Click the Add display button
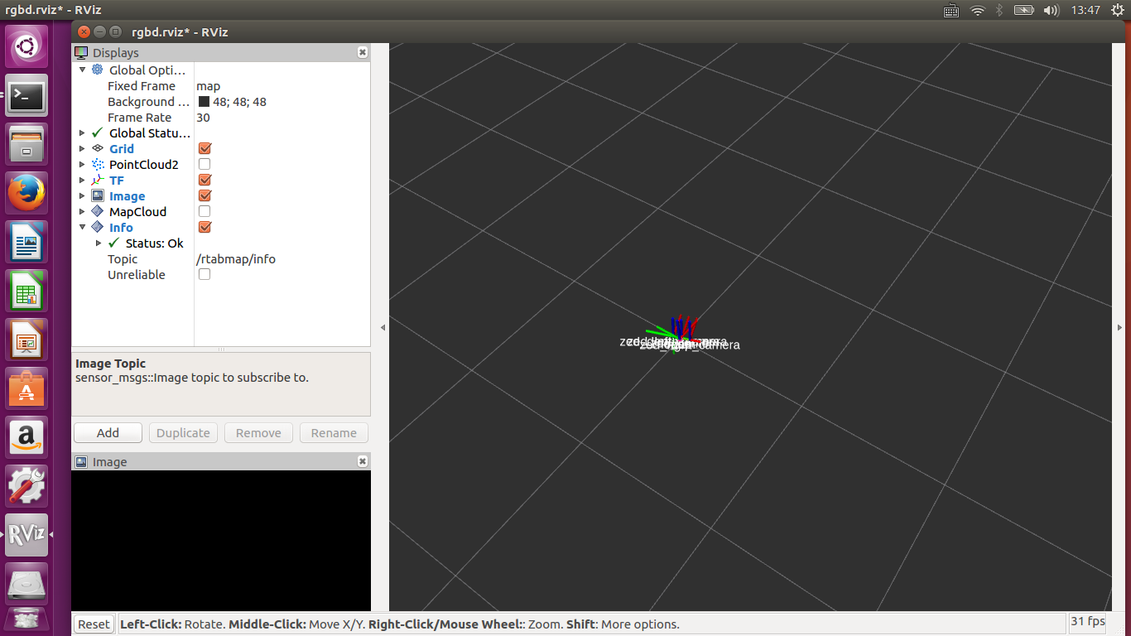Image resolution: width=1131 pixels, height=636 pixels. click(108, 433)
